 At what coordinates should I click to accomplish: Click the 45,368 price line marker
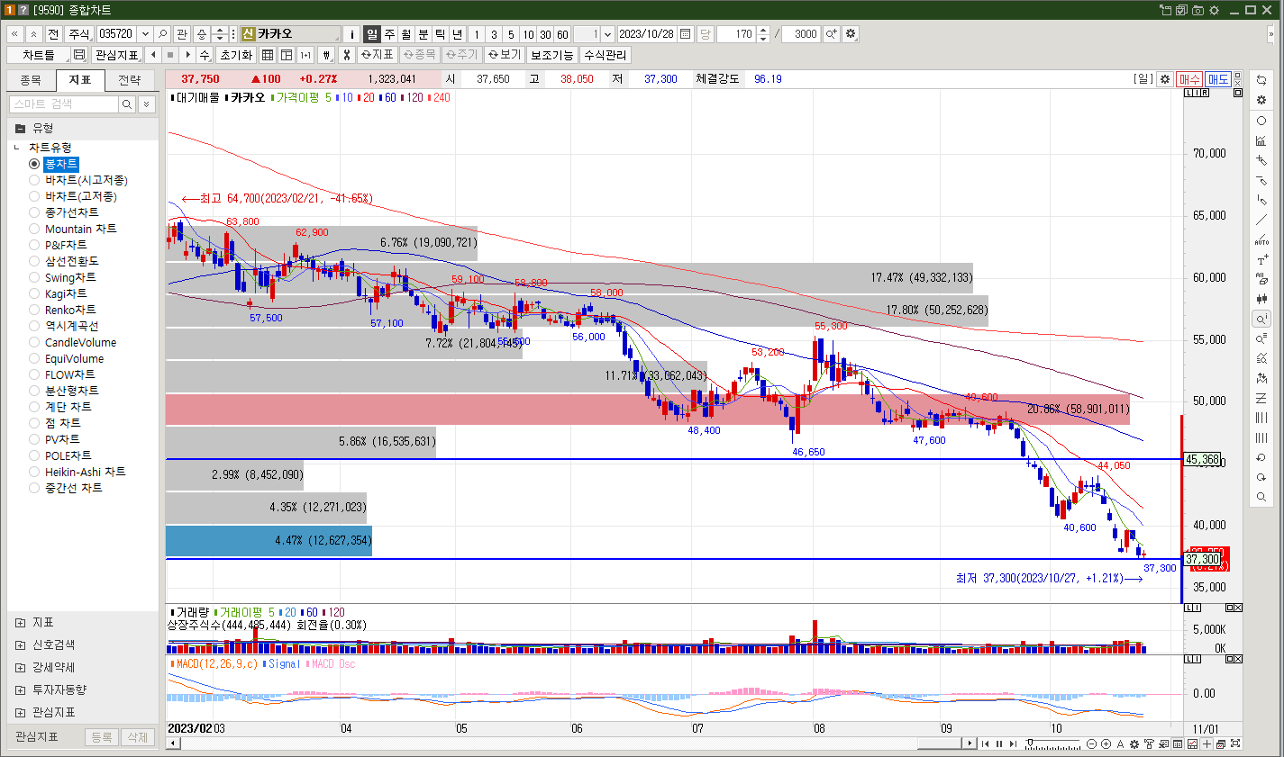[x=1202, y=459]
